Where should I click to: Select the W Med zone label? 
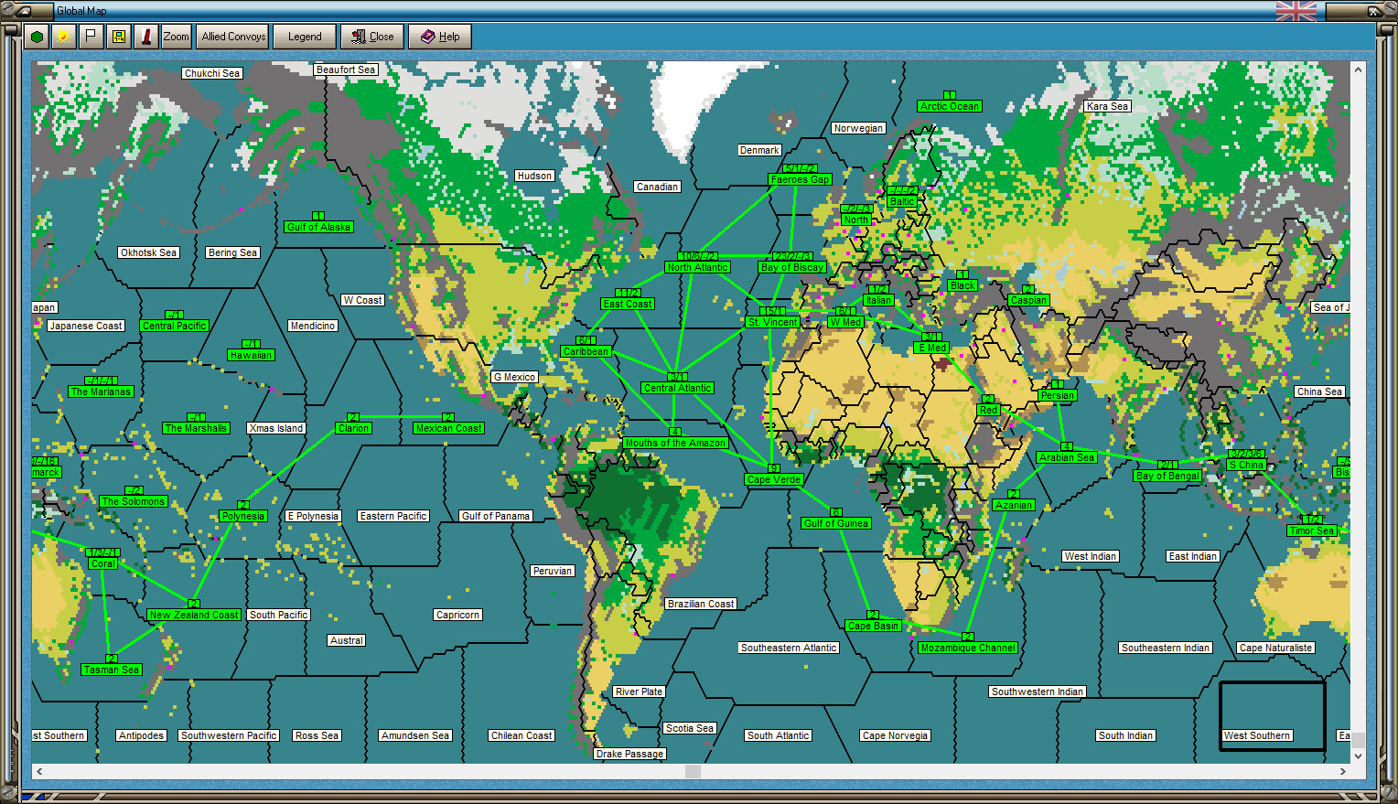tap(846, 322)
